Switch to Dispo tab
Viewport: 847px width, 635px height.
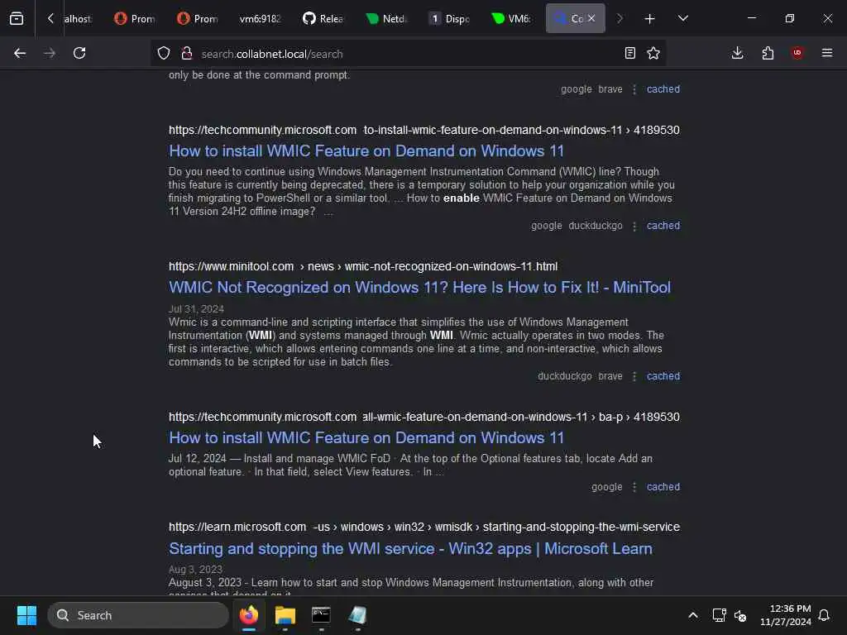coord(449,19)
